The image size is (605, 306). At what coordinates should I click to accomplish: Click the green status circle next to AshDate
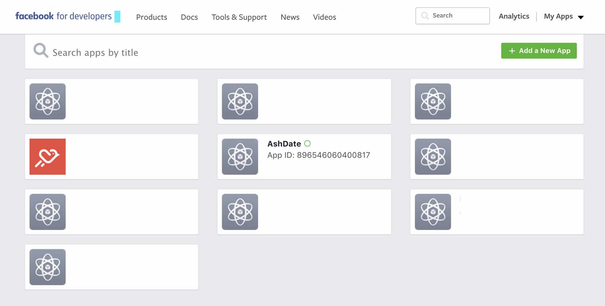coord(308,144)
